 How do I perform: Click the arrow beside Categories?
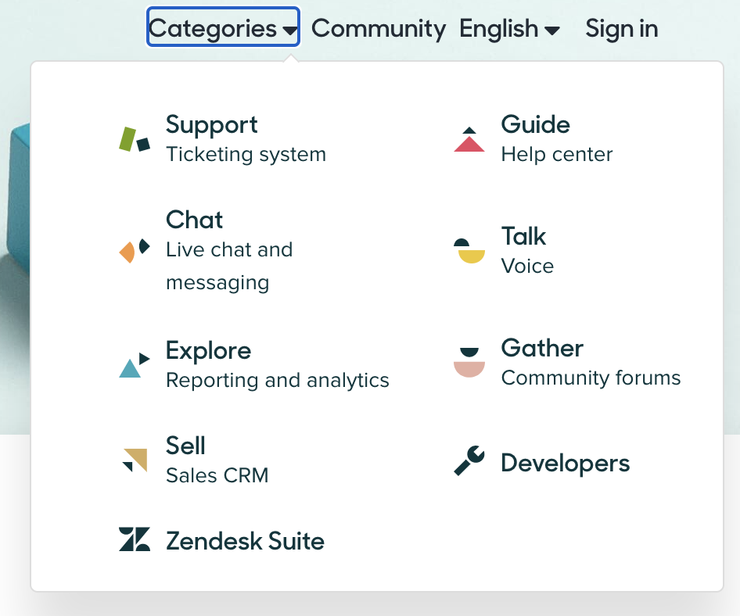click(x=290, y=31)
